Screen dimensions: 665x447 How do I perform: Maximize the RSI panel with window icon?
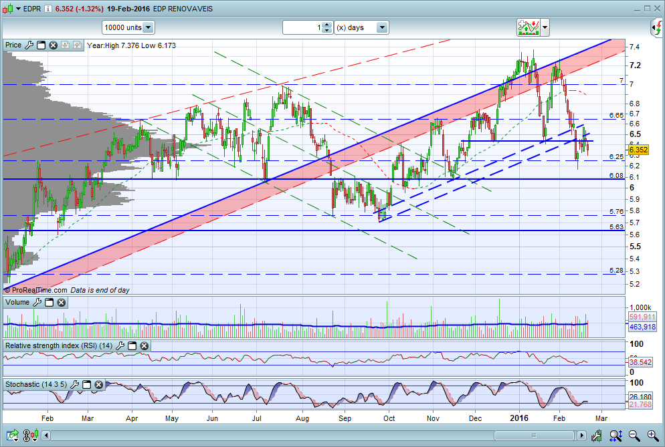132,345
